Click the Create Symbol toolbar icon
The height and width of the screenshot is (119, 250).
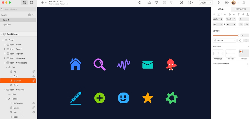point(139,3)
